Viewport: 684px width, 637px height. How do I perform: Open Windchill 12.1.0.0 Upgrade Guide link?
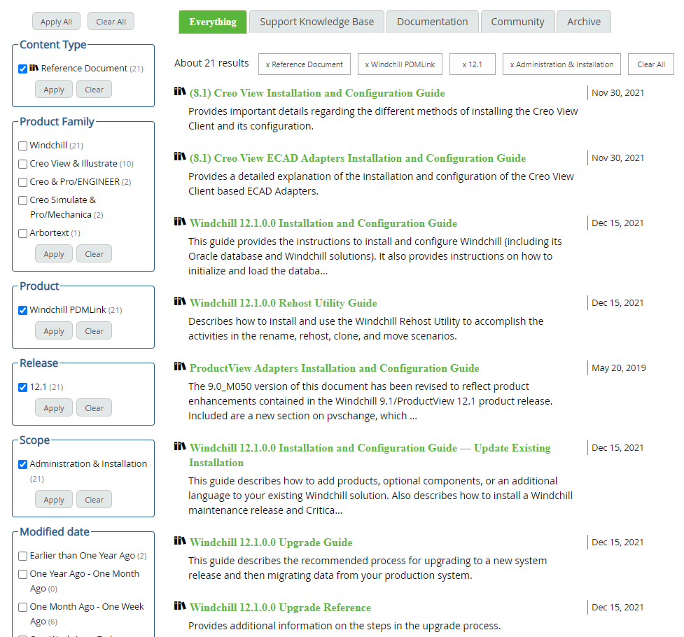tap(271, 542)
